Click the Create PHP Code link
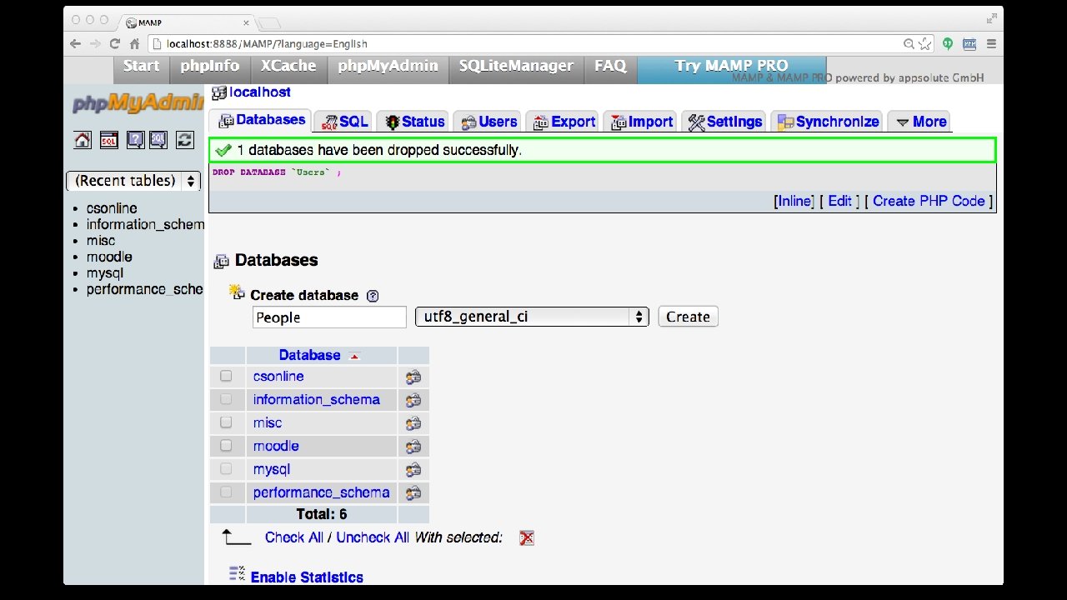This screenshot has height=600, width=1067. (x=929, y=201)
